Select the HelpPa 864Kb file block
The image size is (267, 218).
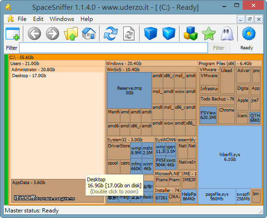189,197
